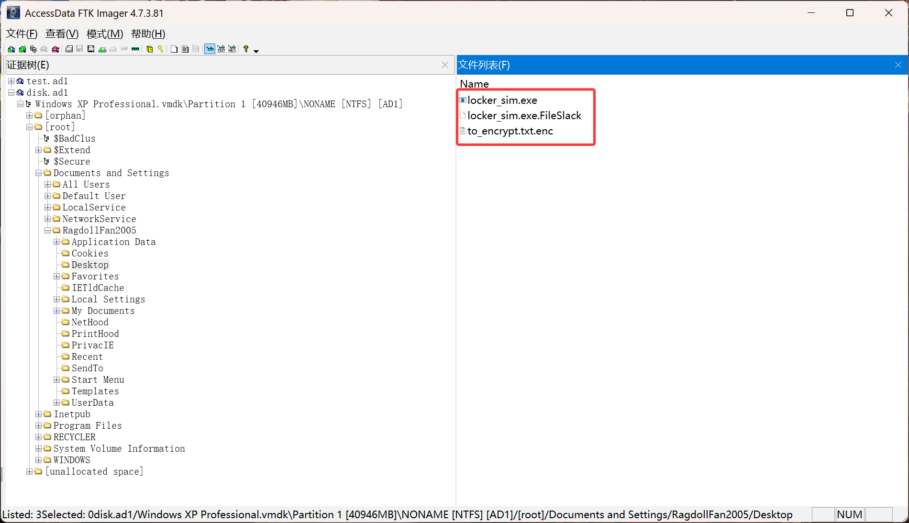This screenshot has height=523, width=909.
Task: Expand the My Documents folder
Action: (x=57, y=311)
